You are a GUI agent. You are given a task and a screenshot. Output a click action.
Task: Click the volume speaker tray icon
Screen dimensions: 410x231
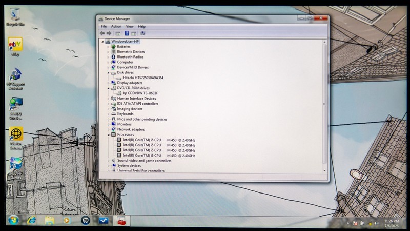377,223
